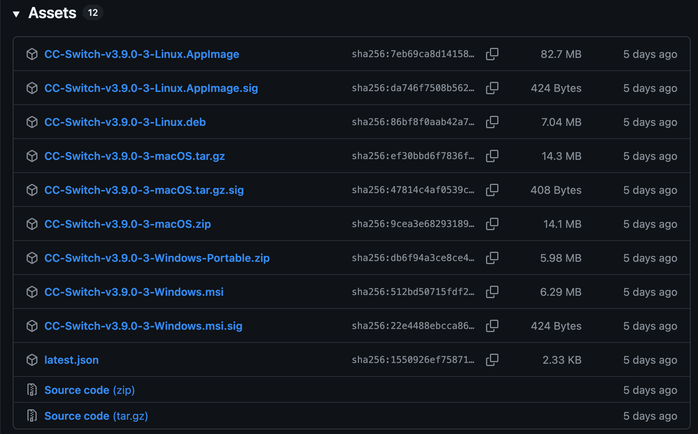Copy SHA256 hash for Windows.msi
This screenshot has height=434, width=698.
click(492, 292)
